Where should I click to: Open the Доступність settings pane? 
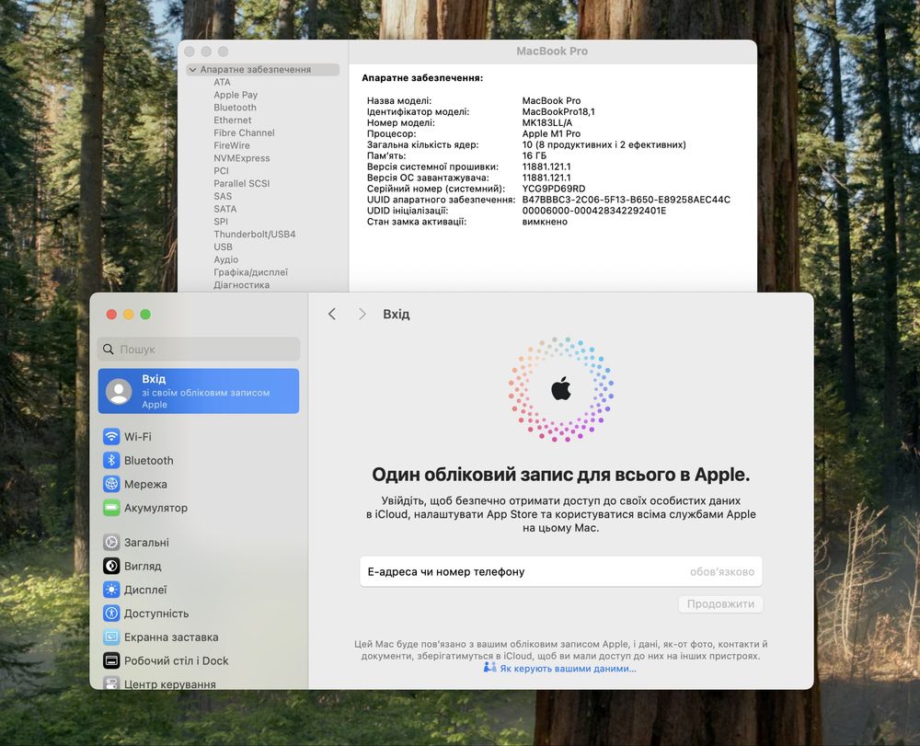click(x=199, y=614)
